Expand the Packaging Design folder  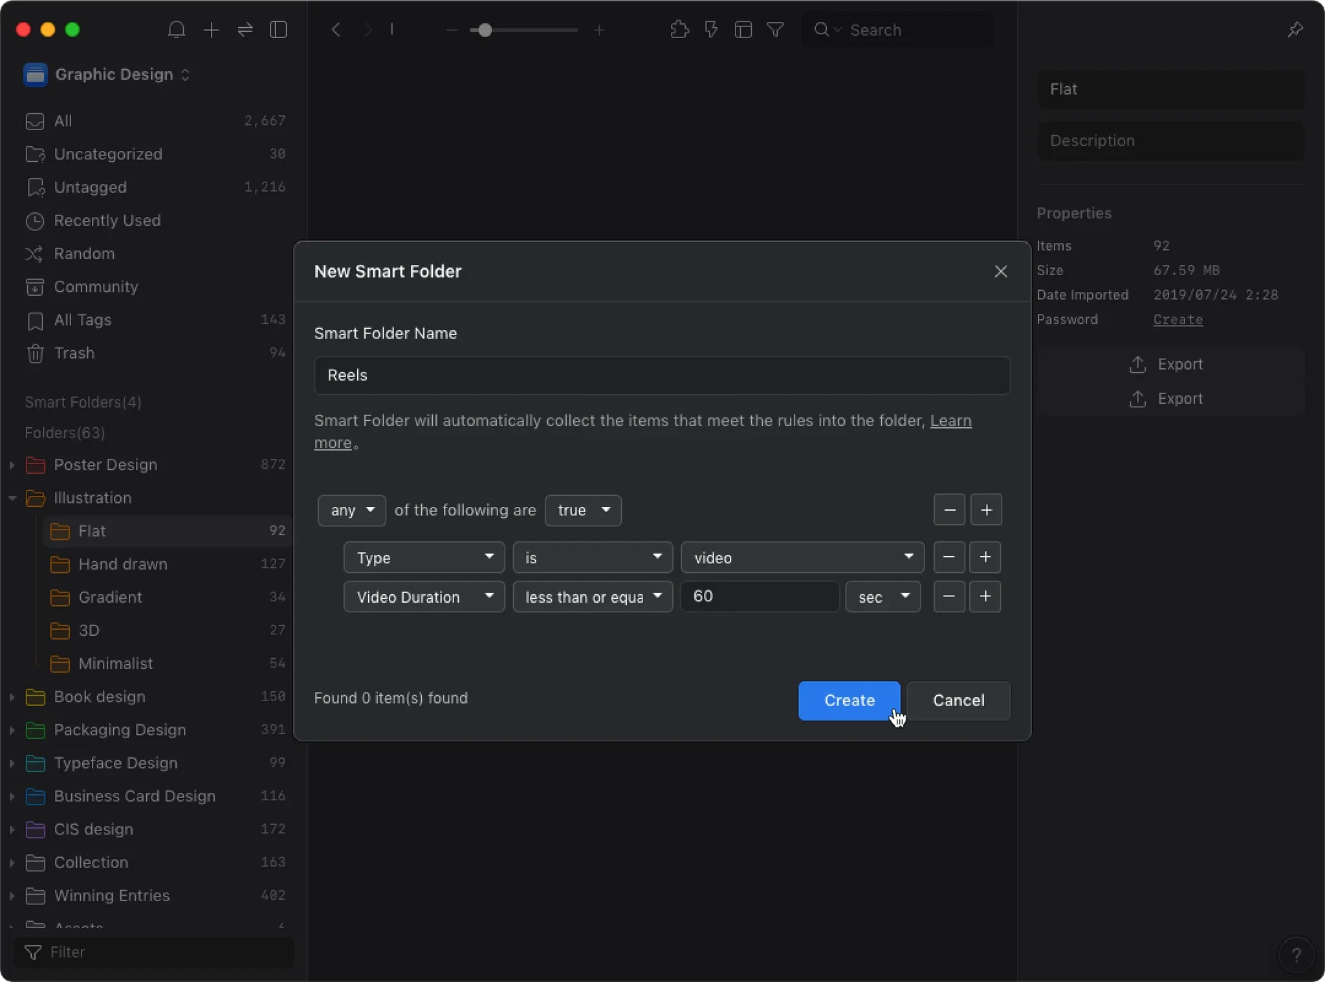pos(12,730)
